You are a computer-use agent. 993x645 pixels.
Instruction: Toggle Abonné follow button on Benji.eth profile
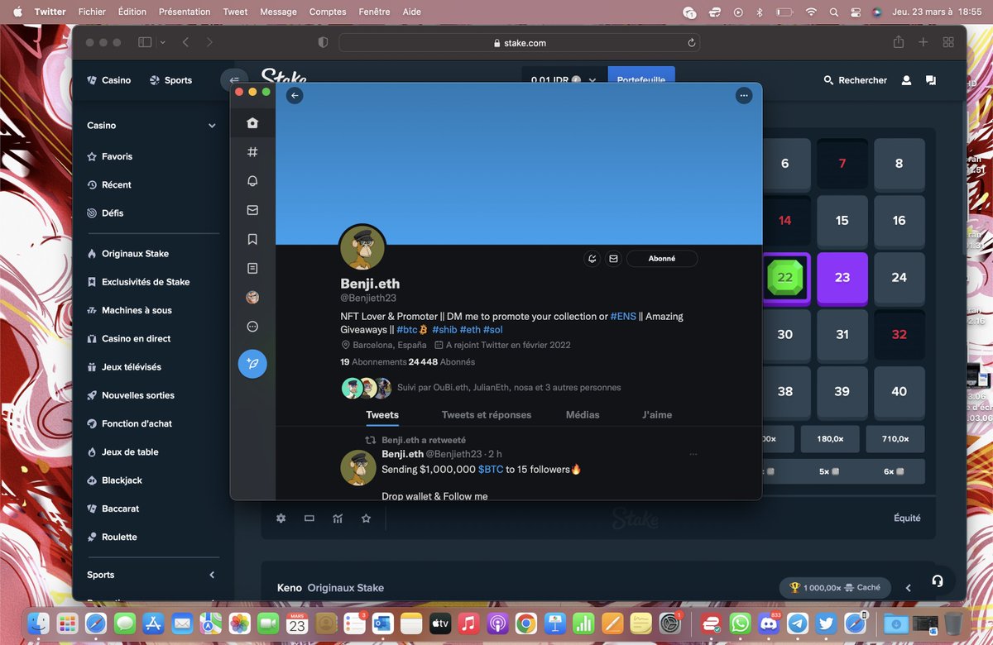click(x=662, y=259)
